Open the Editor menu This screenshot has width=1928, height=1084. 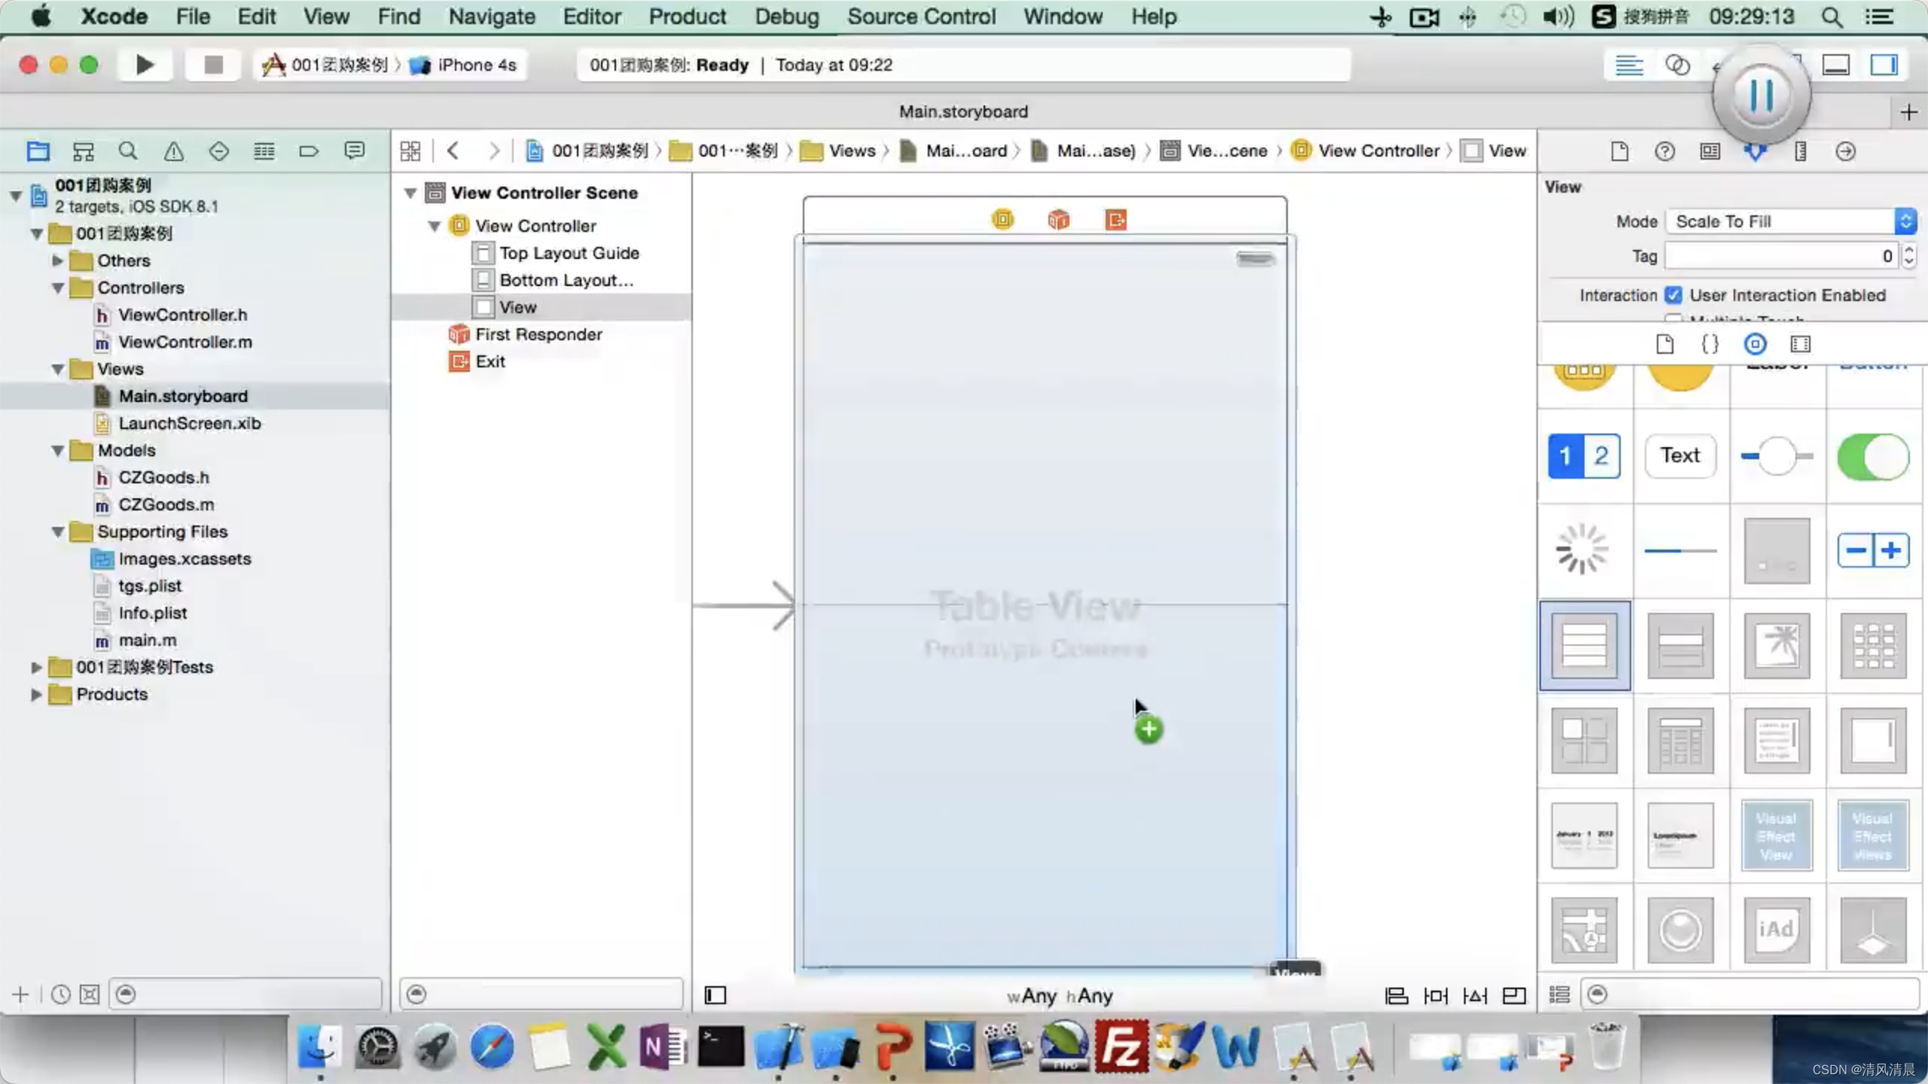pyautogui.click(x=591, y=17)
